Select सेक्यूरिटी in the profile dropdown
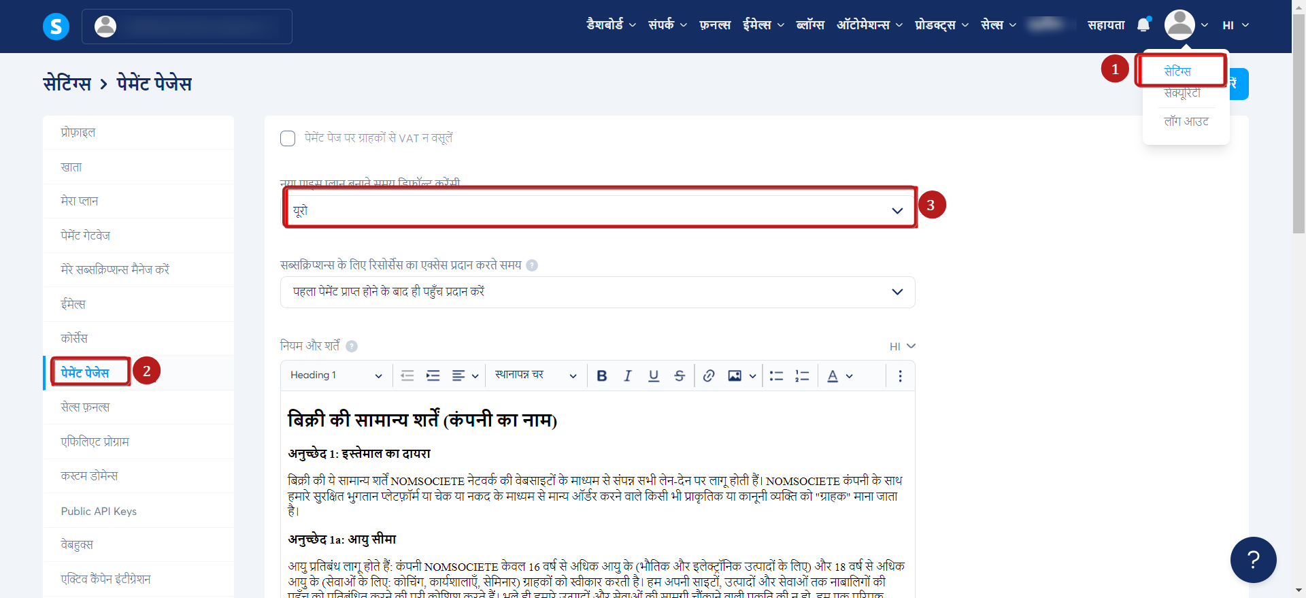Viewport: 1306px width, 598px height. (x=1182, y=93)
